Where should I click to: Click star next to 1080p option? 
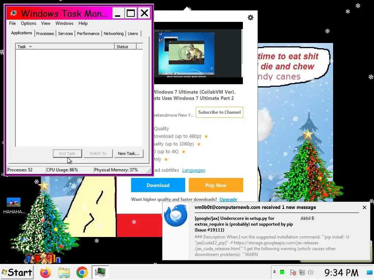click(199, 144)
